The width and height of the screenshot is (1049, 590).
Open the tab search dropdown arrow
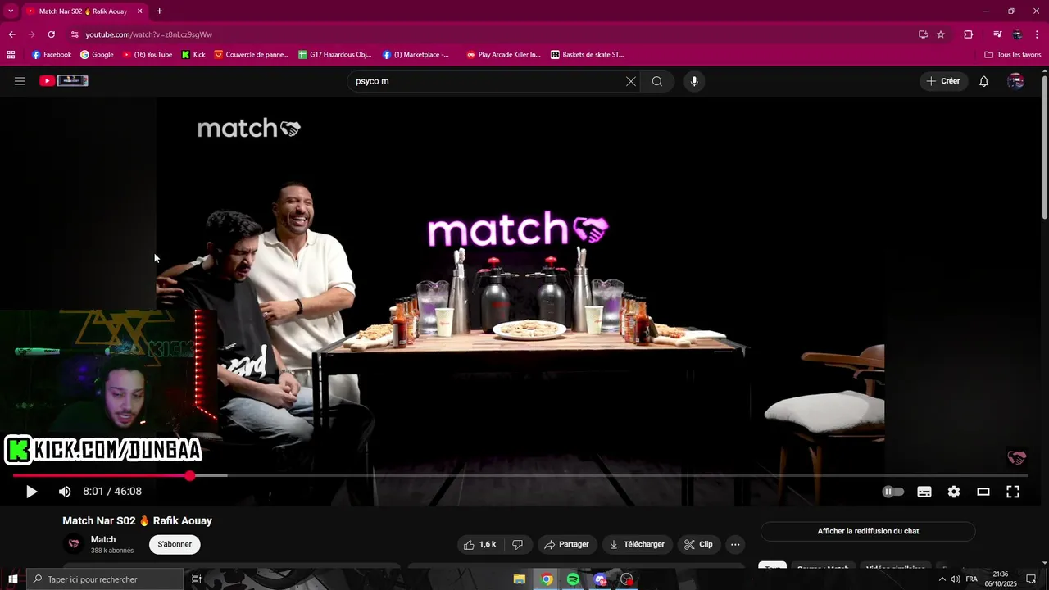(11, 11)
